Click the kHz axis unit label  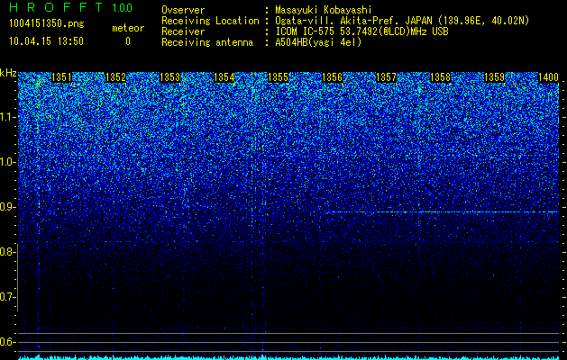click(8, 73)
